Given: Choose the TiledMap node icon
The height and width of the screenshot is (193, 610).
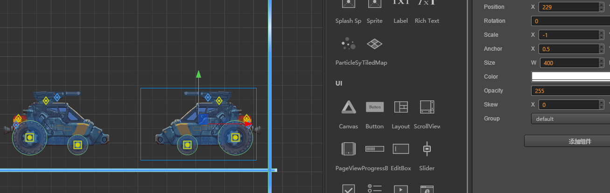Looking at the screenshot, I should pos(374,45).
